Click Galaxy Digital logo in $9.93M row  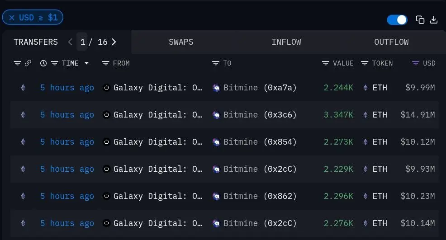point(106,169)
